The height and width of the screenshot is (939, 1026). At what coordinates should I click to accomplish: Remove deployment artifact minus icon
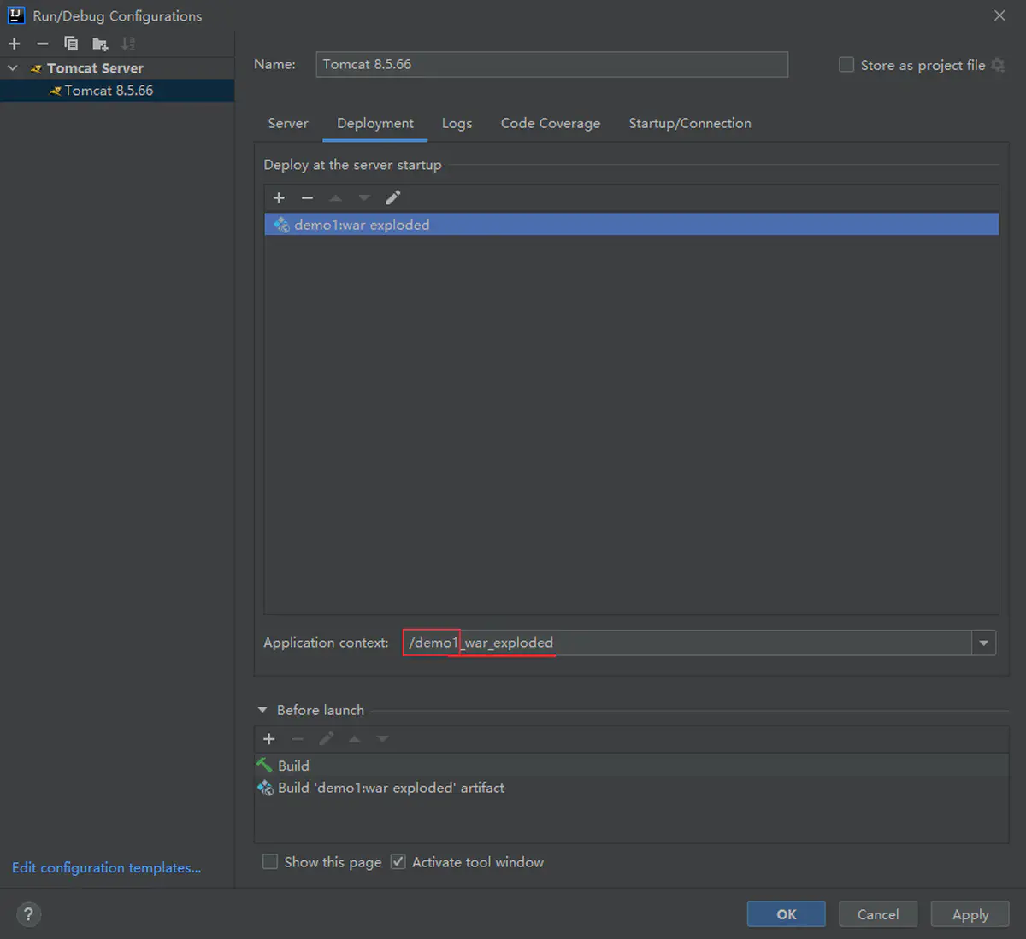click(x=307, y=198)
